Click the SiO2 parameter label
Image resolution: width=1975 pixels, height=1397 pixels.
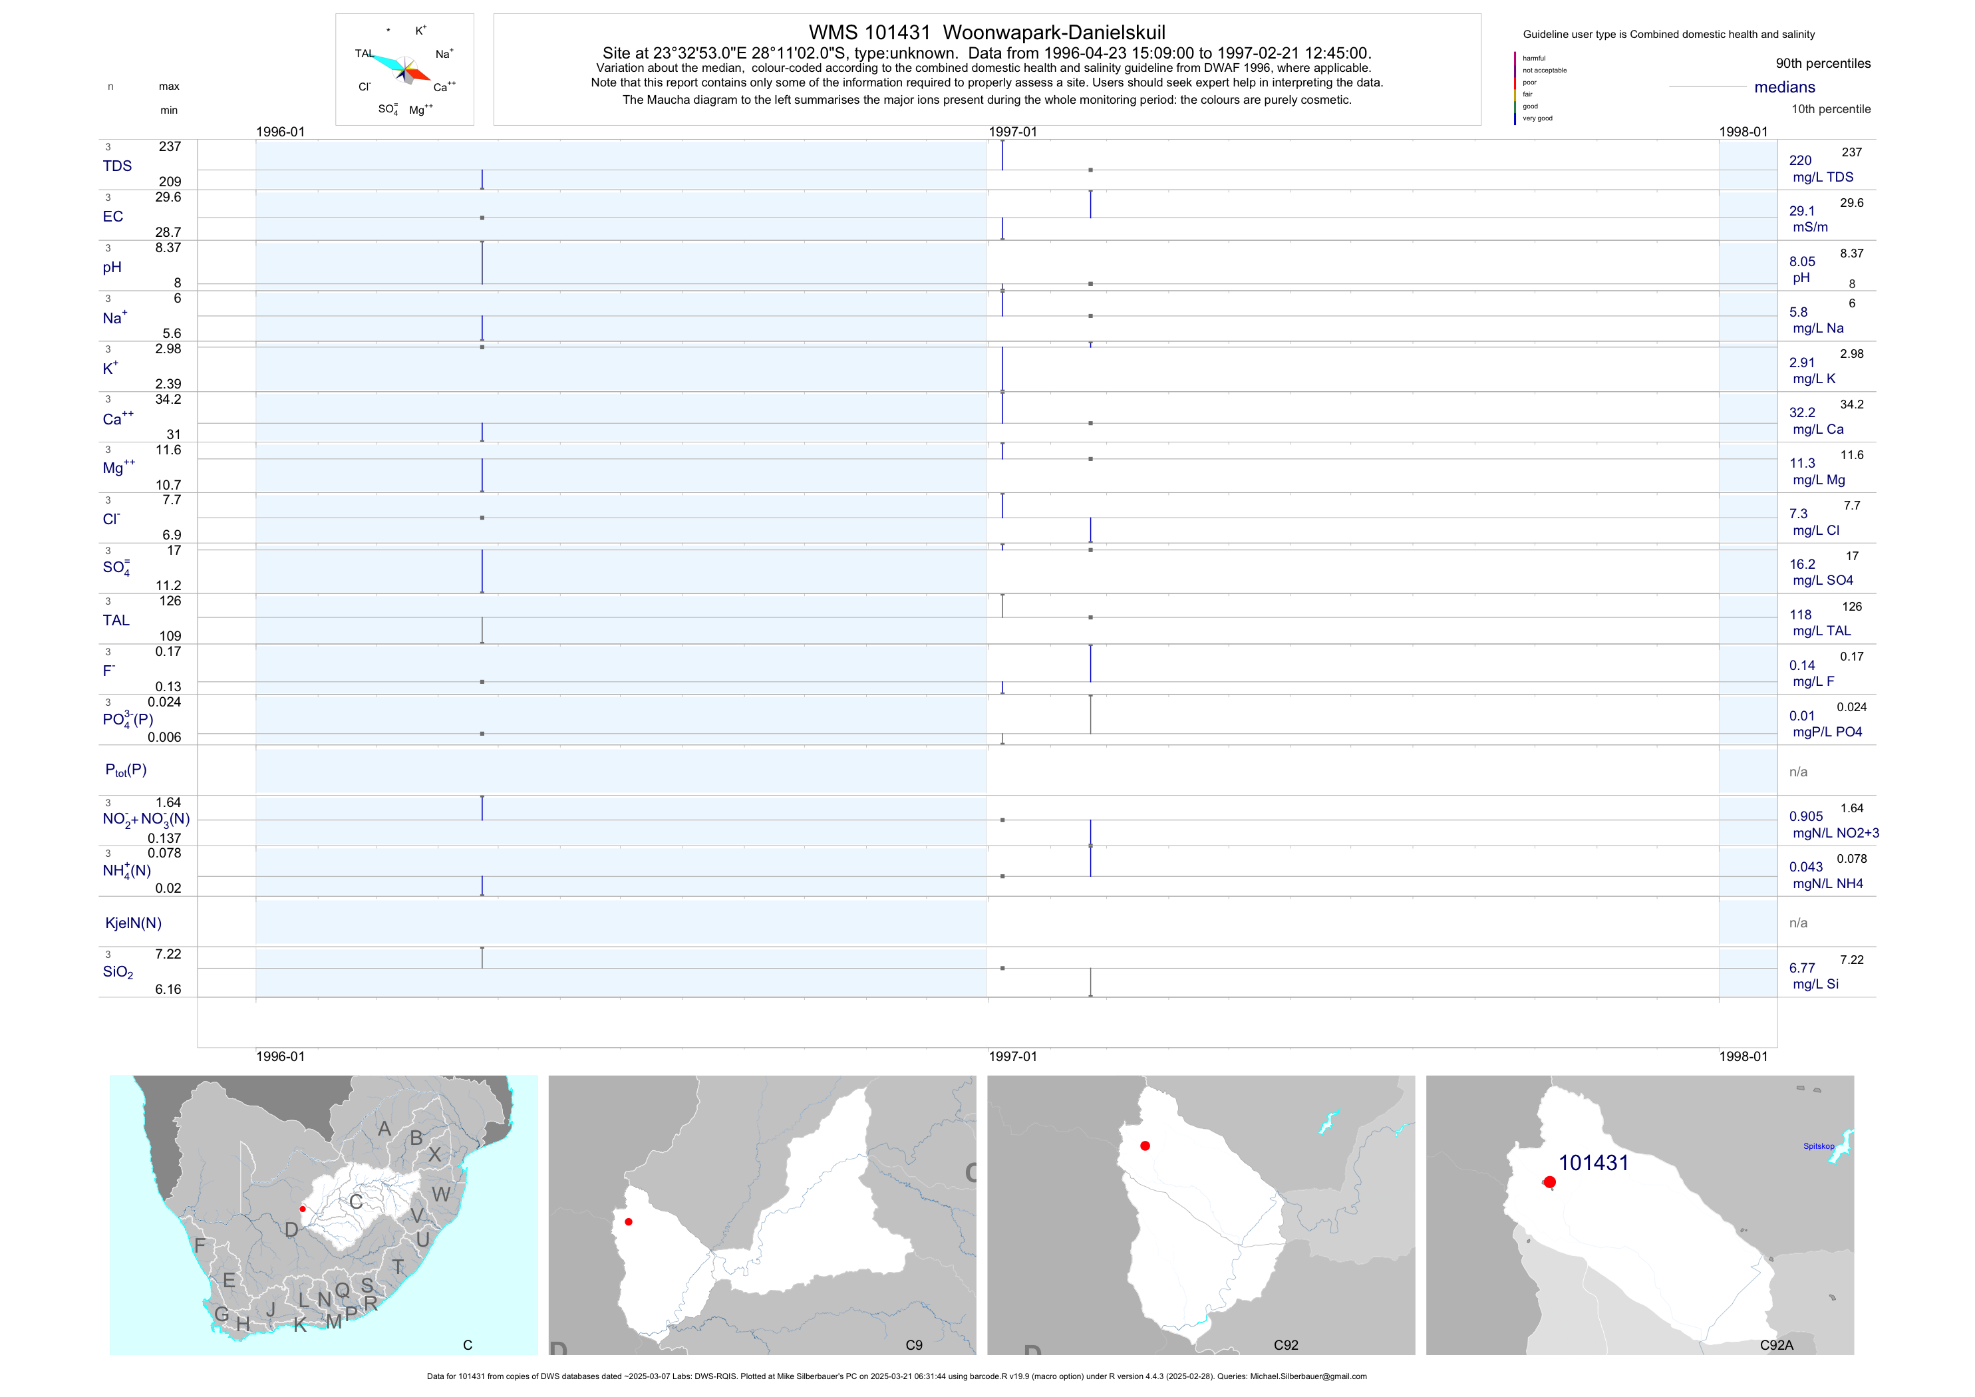pos(118,972)
